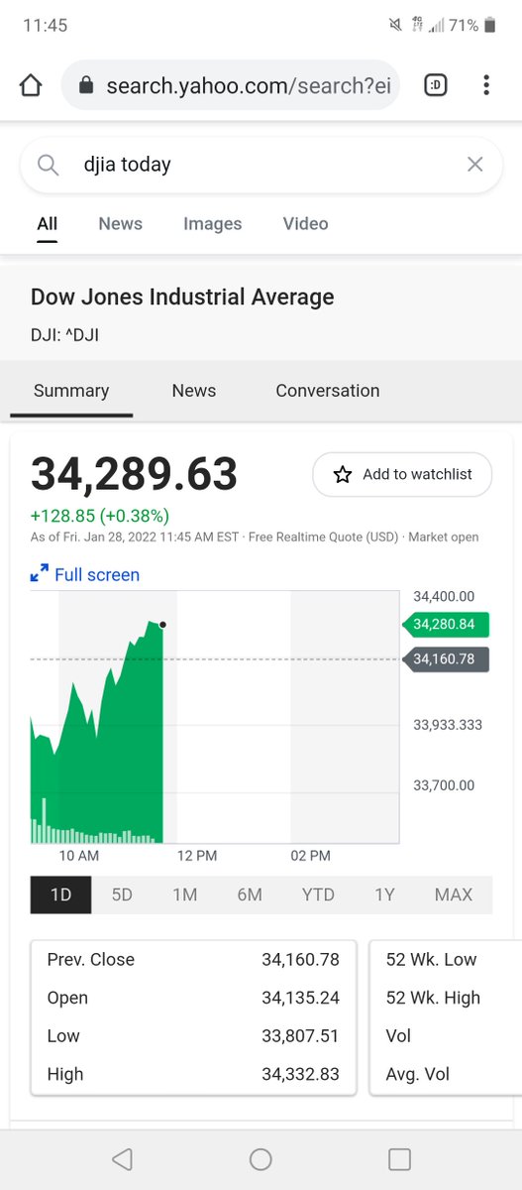Tap the 52 Wk. High label
The width and height of the screenshot is (522, 1190).
point(433,998)
